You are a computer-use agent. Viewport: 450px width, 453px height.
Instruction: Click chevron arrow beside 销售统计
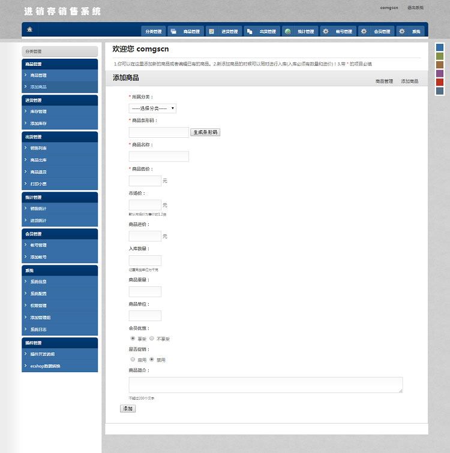[25, 209]
